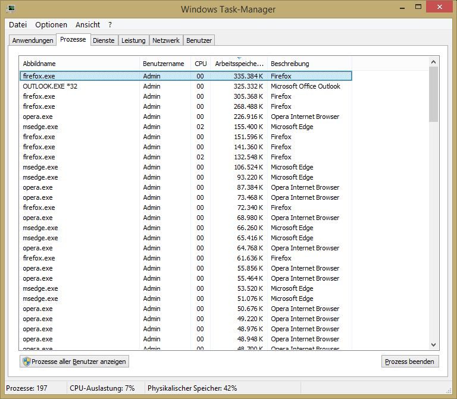
Task: Open the Netzwerk tab
Action: (166, 40)
